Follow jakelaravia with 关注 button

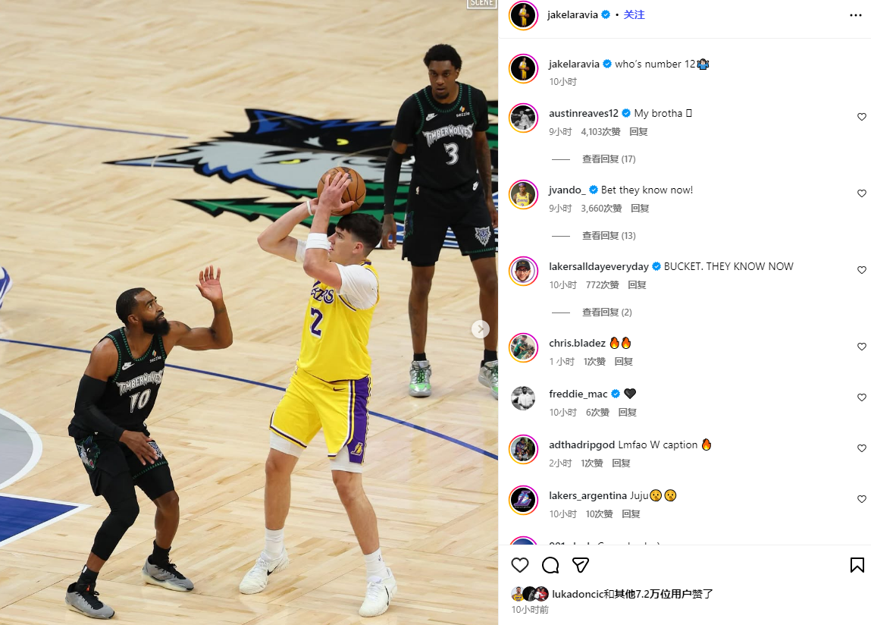634,15
